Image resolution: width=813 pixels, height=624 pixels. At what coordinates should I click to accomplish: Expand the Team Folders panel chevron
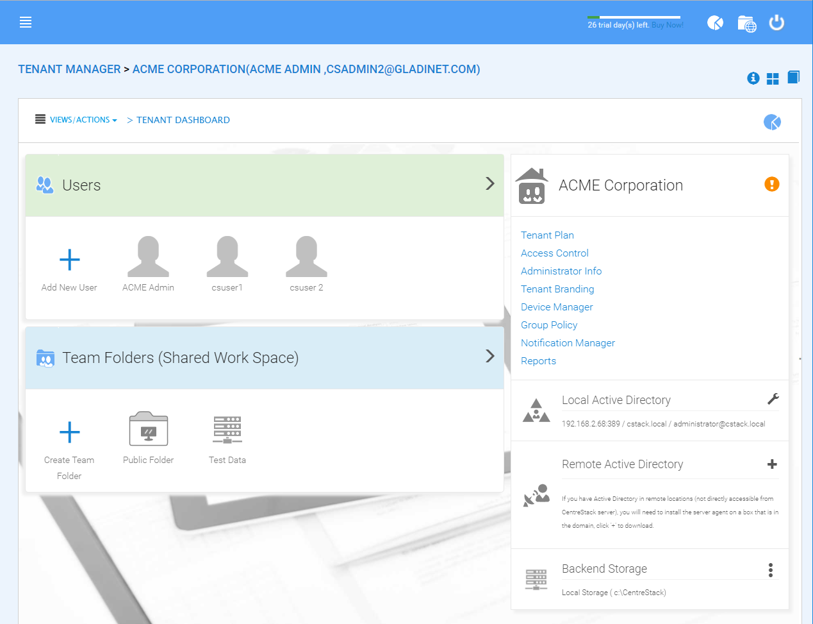490,356
